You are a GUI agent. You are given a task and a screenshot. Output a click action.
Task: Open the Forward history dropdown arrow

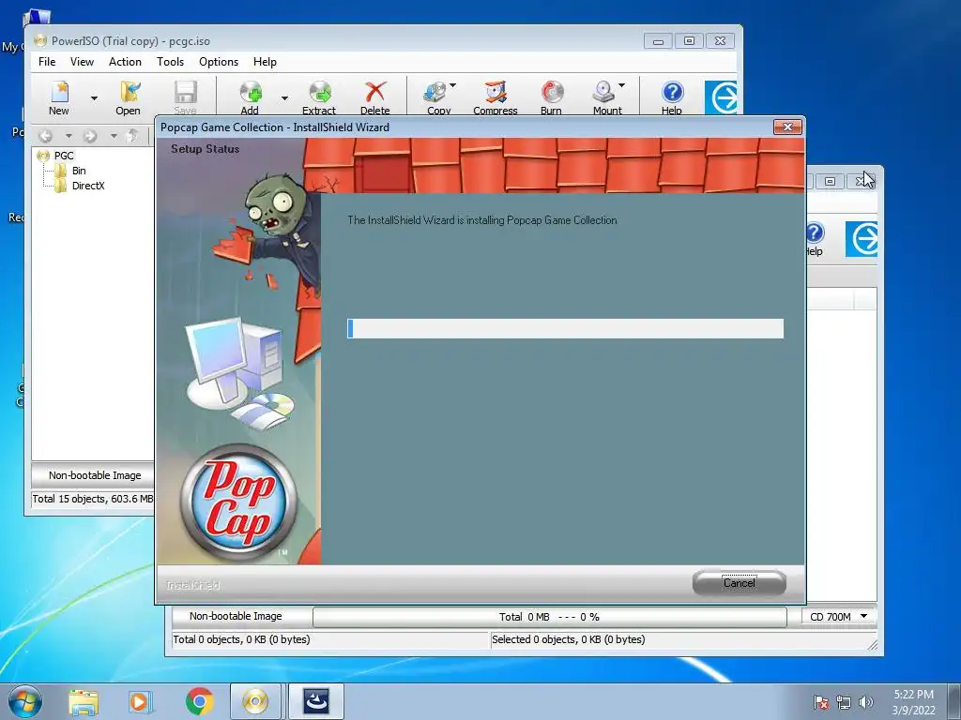pyautogui.click(x=114, y=135)
